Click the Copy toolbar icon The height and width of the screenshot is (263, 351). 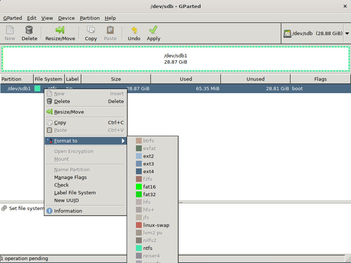tap(91, 30)
